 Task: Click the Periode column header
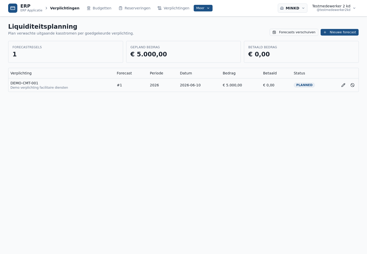click(x=156, y=73)
